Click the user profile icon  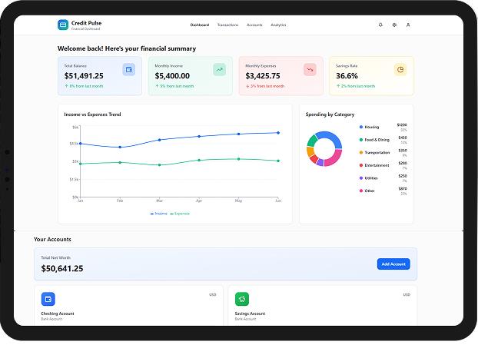click(408, 25)
